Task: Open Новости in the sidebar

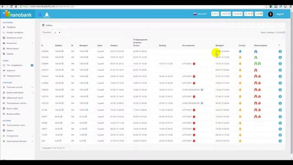Action: [x=11, y=71]
